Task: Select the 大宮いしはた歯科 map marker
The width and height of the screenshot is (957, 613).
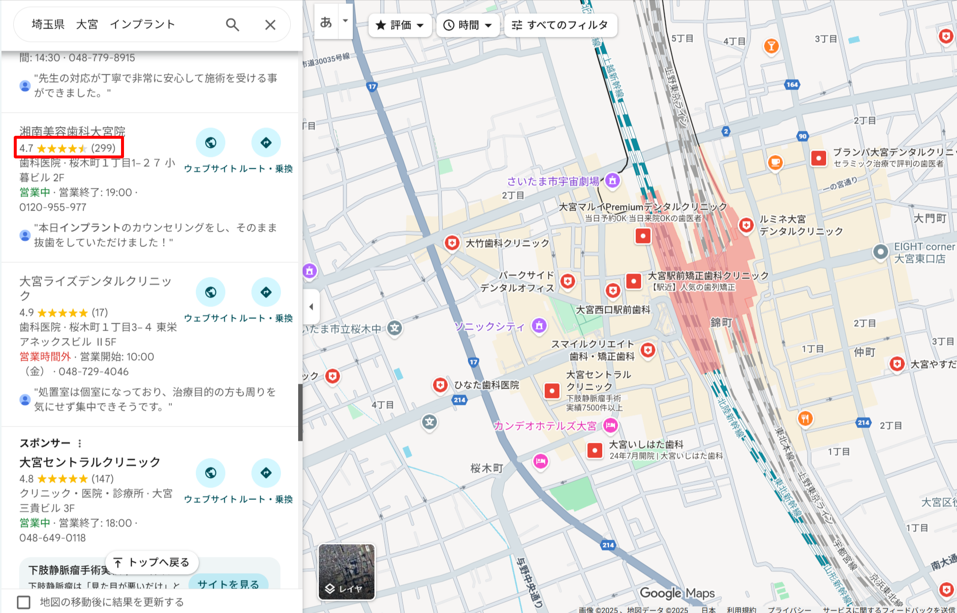Action: click(x=594, y=450)
